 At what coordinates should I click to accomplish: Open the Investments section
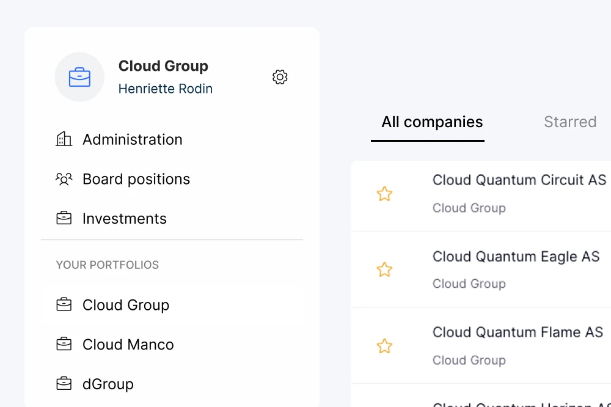coord(125,218)
